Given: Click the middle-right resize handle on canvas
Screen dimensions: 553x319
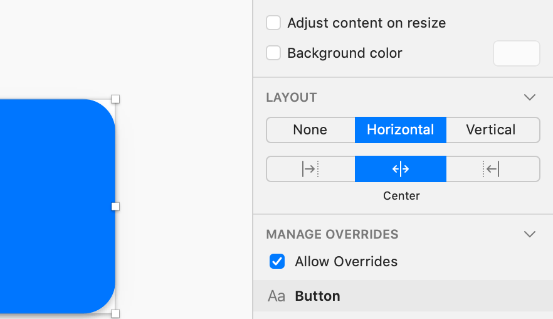Looking at the screenshot, I should pyautogui.click(x=115, y=206).
